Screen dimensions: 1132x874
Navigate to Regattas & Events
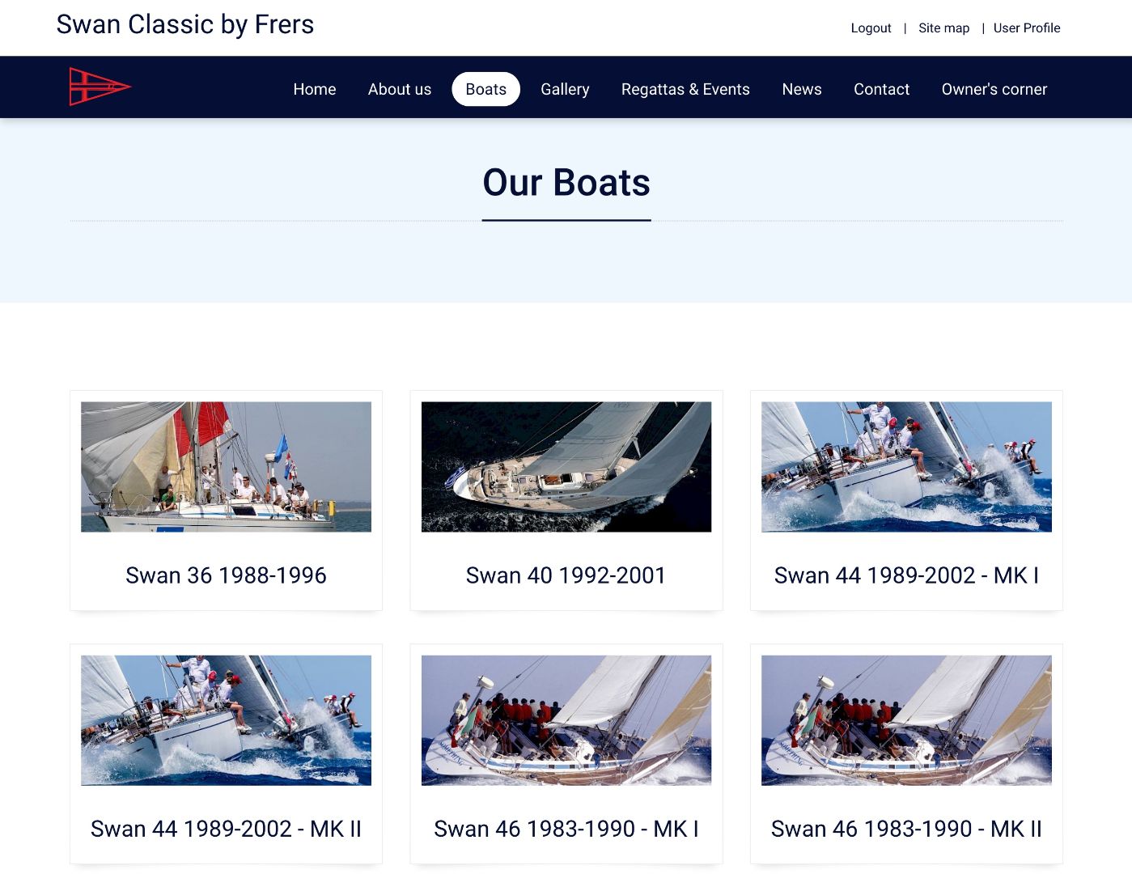[685, 89]
